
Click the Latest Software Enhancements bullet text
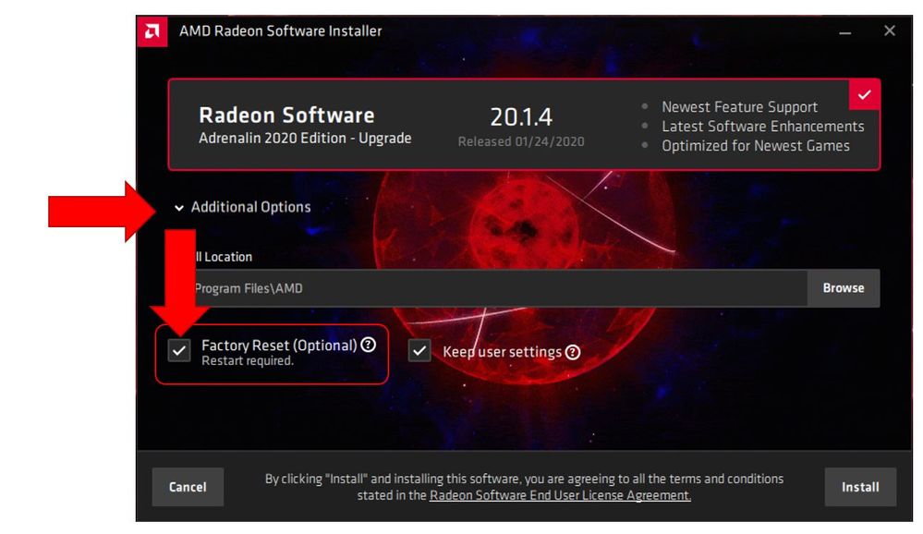tap(763, 127)
